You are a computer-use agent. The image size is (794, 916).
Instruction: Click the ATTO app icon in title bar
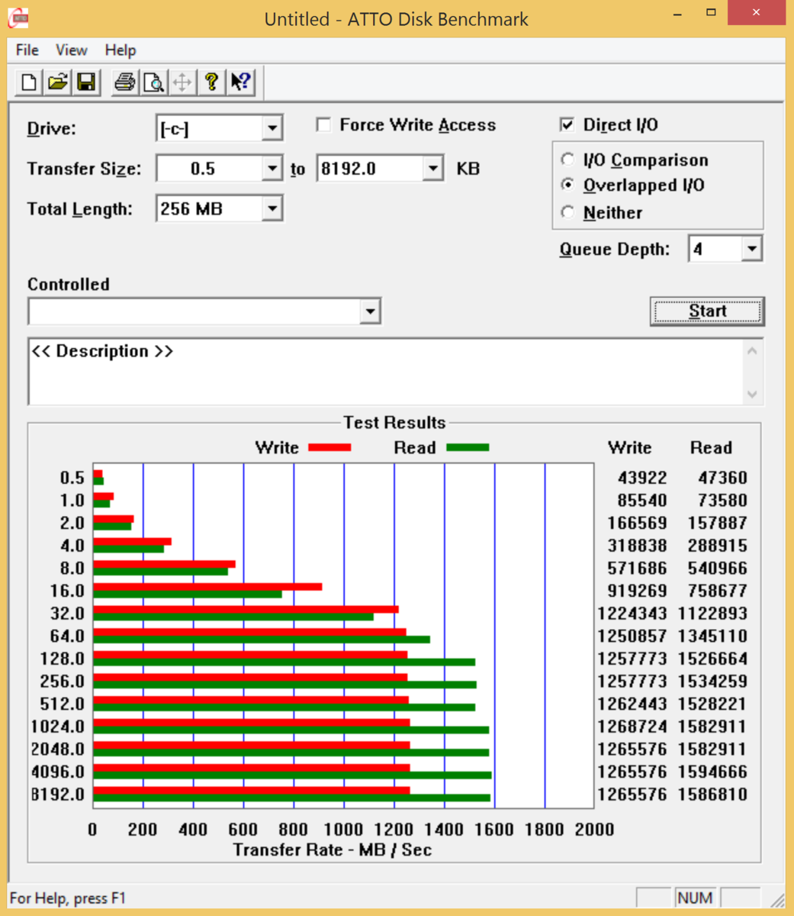point(18,17)
